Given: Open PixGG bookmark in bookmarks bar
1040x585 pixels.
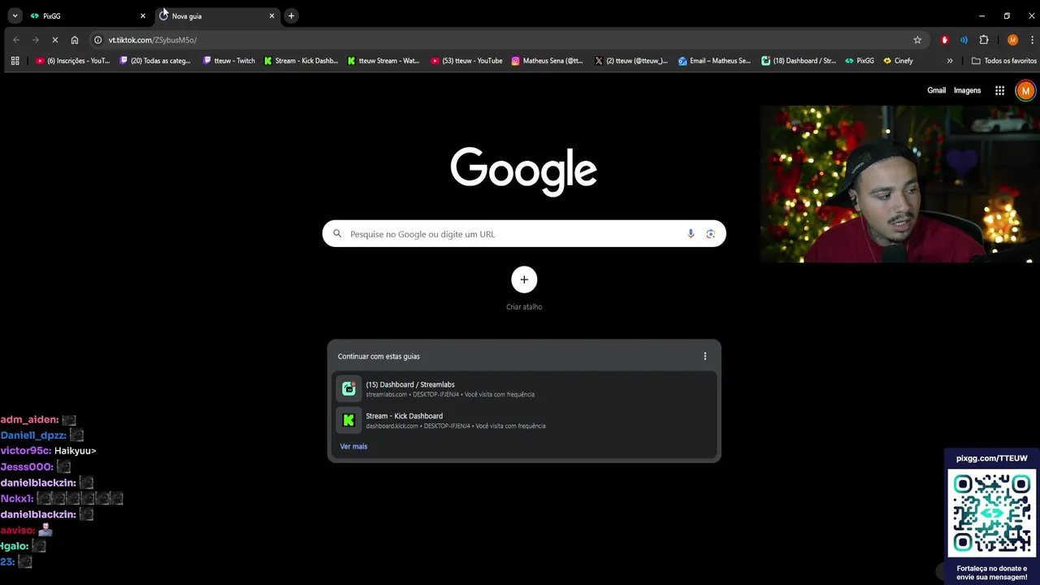Looking at the screenshot, I should tap(860, 61).
